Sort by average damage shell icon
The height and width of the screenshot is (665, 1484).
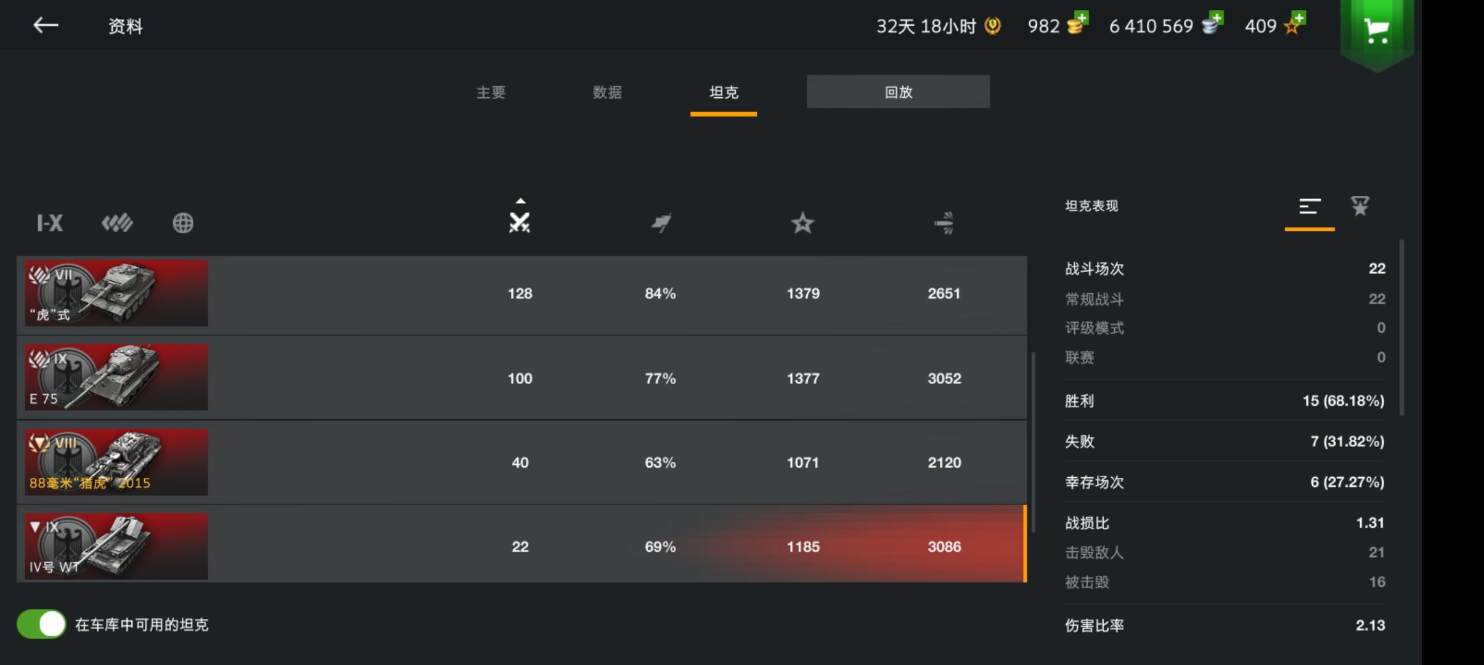pos(944,222)
